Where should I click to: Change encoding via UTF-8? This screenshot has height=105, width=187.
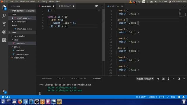coord(162,97)
